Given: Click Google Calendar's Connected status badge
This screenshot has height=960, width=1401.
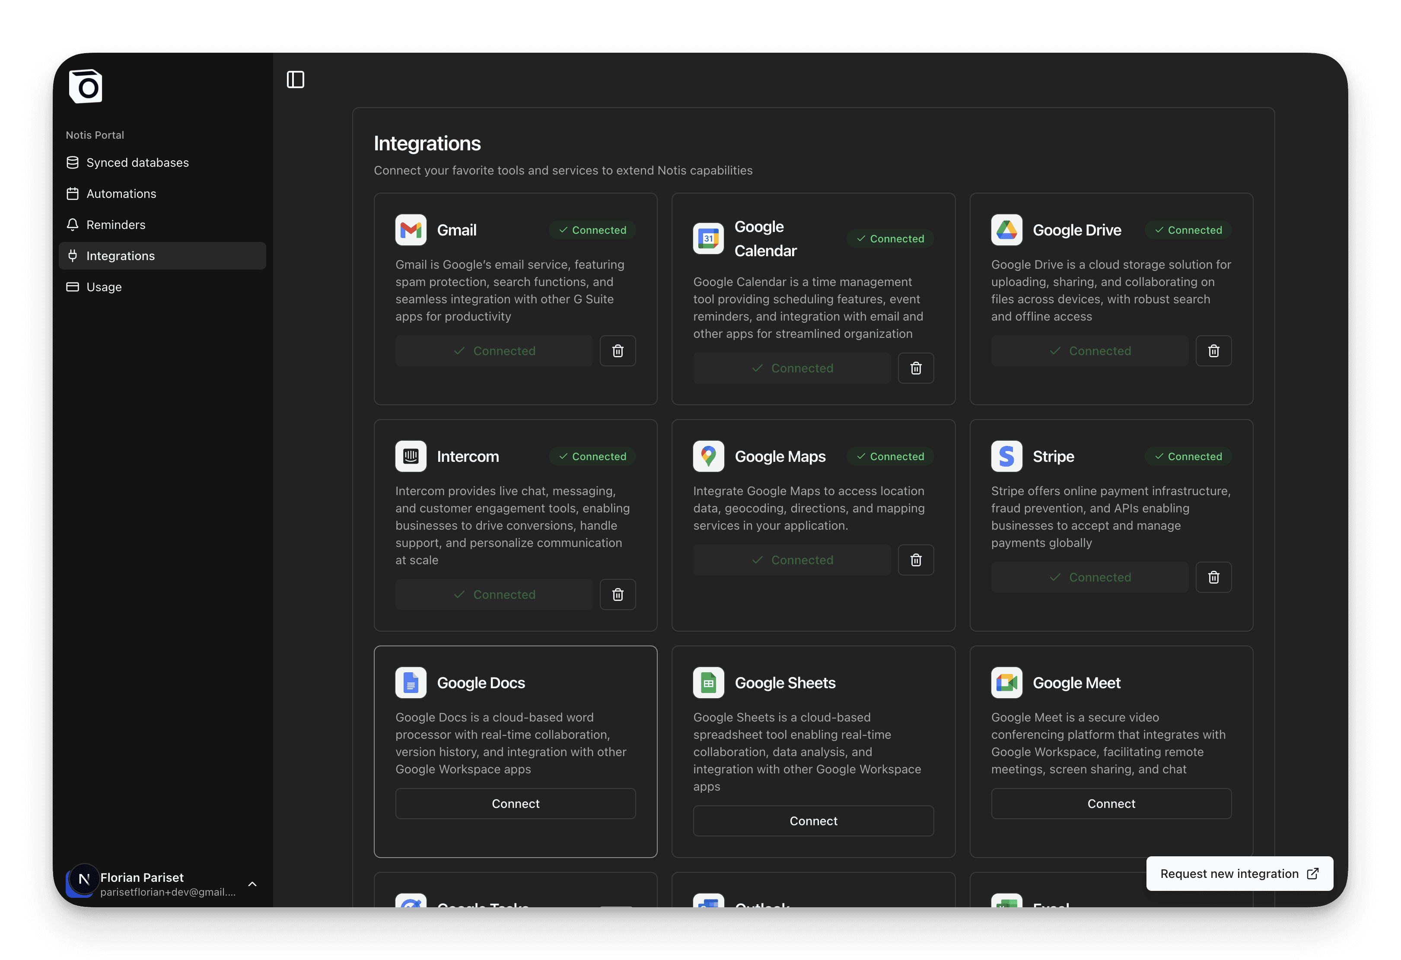Looking at the screenshot, I should tap(890, 238).
